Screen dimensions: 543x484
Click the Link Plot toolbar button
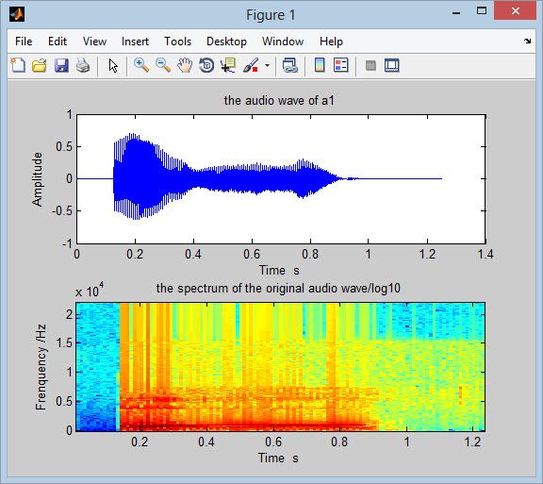[x=289, y=65]
